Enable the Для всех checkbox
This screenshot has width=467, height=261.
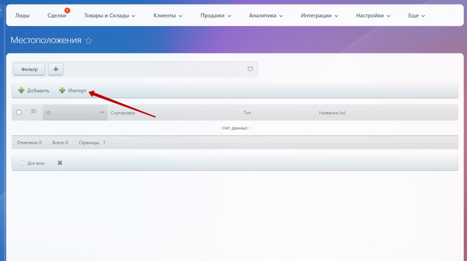tap(22, 163)
